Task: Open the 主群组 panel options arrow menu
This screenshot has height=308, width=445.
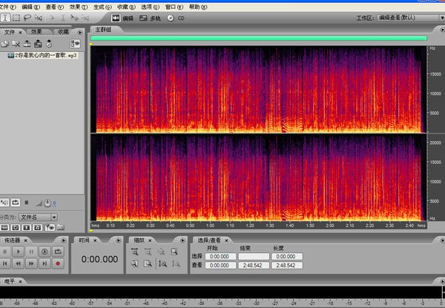Action: pos(442,30)
